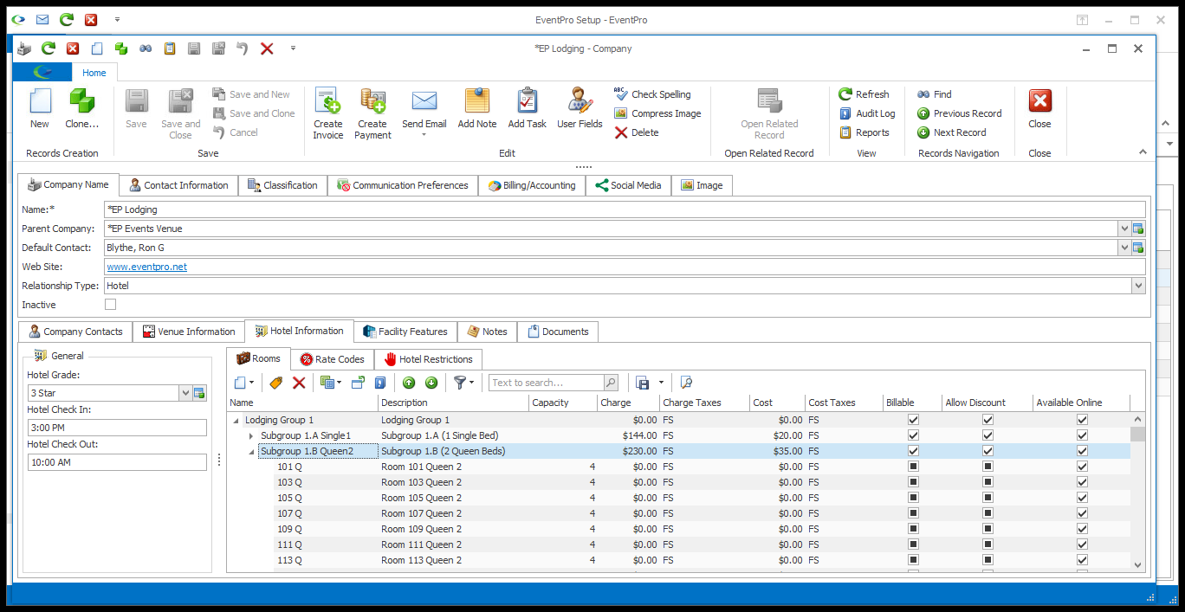
Task: Click the Capacity column header
Action: point(562,403)
